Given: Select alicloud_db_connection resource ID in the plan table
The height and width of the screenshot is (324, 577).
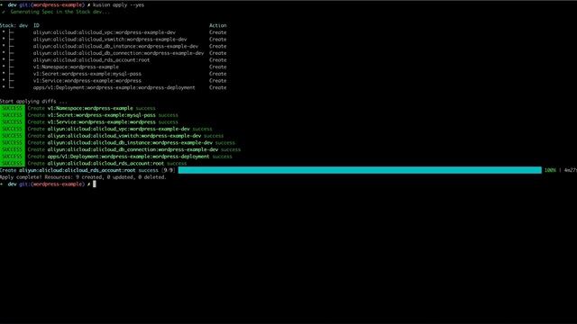Looking at the screenshot, I should coord(118,53).
